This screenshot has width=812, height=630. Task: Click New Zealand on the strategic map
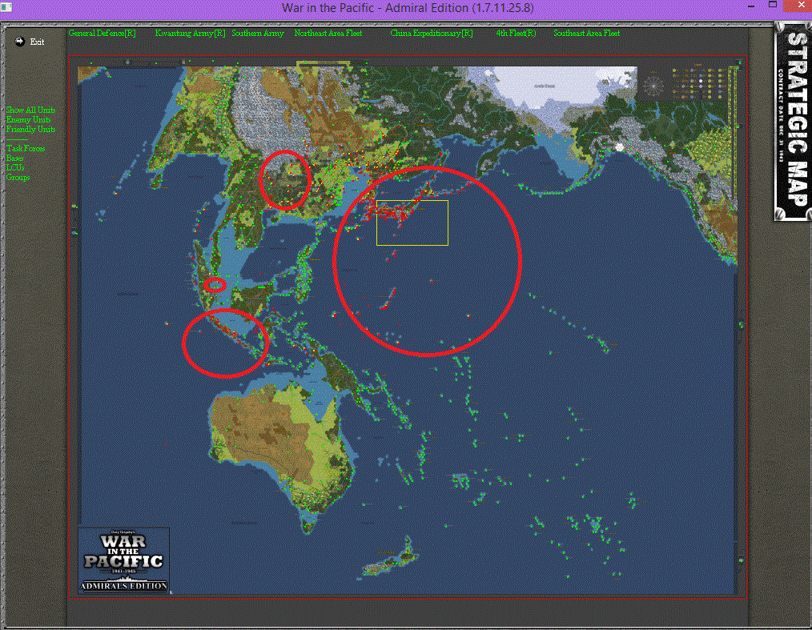[391, 558]
